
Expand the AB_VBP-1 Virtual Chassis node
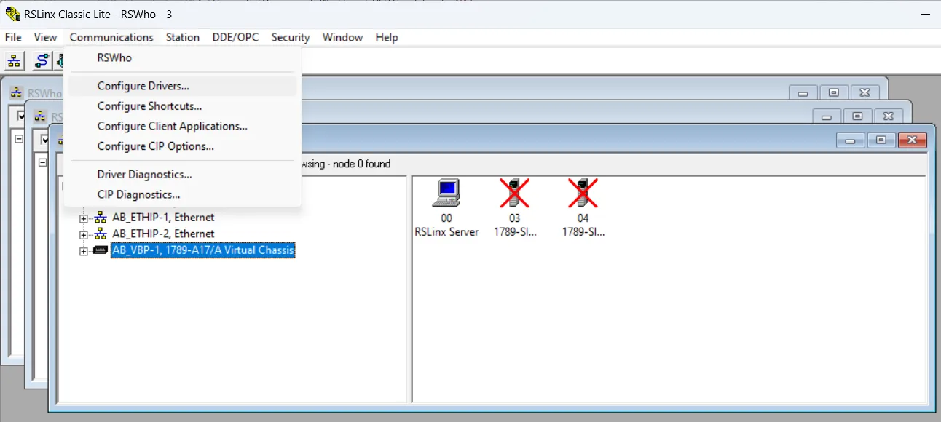(83, 250)
